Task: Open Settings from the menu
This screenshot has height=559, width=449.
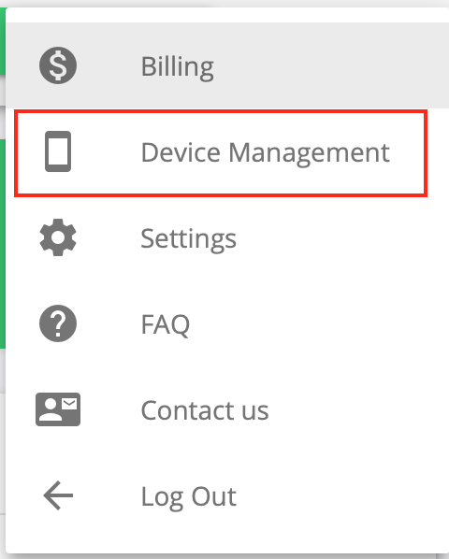Action: point(227,237)
